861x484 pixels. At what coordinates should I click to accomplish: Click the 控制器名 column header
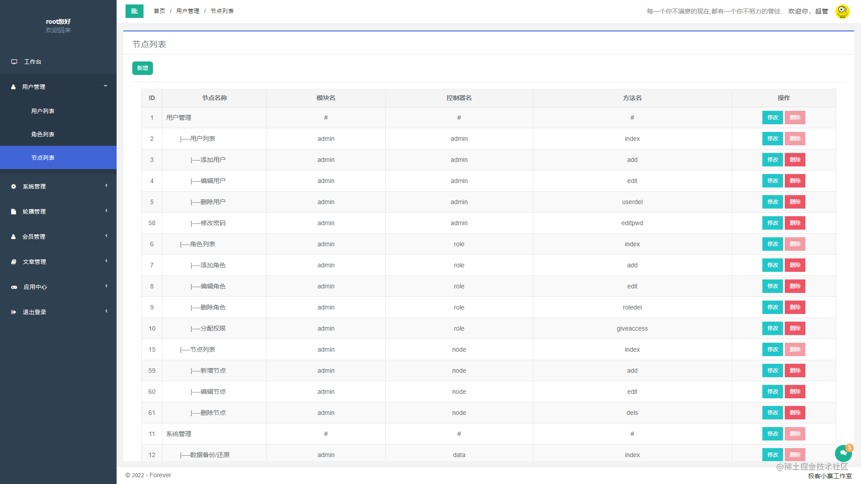pos(459,98)
